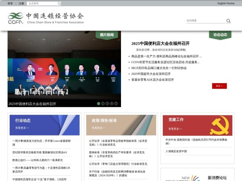Expand 查看更多 under 行业动态

tap(22, 128)
